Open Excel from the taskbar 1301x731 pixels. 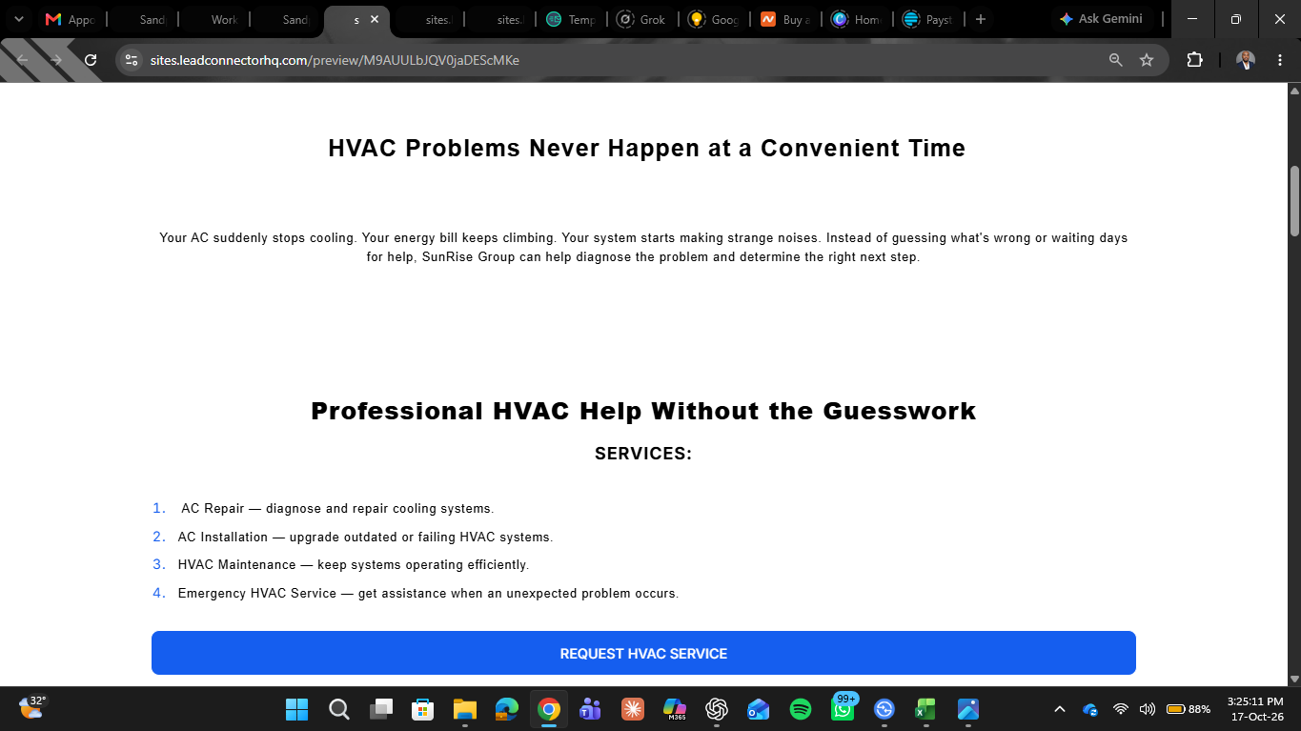coord(925,709)
